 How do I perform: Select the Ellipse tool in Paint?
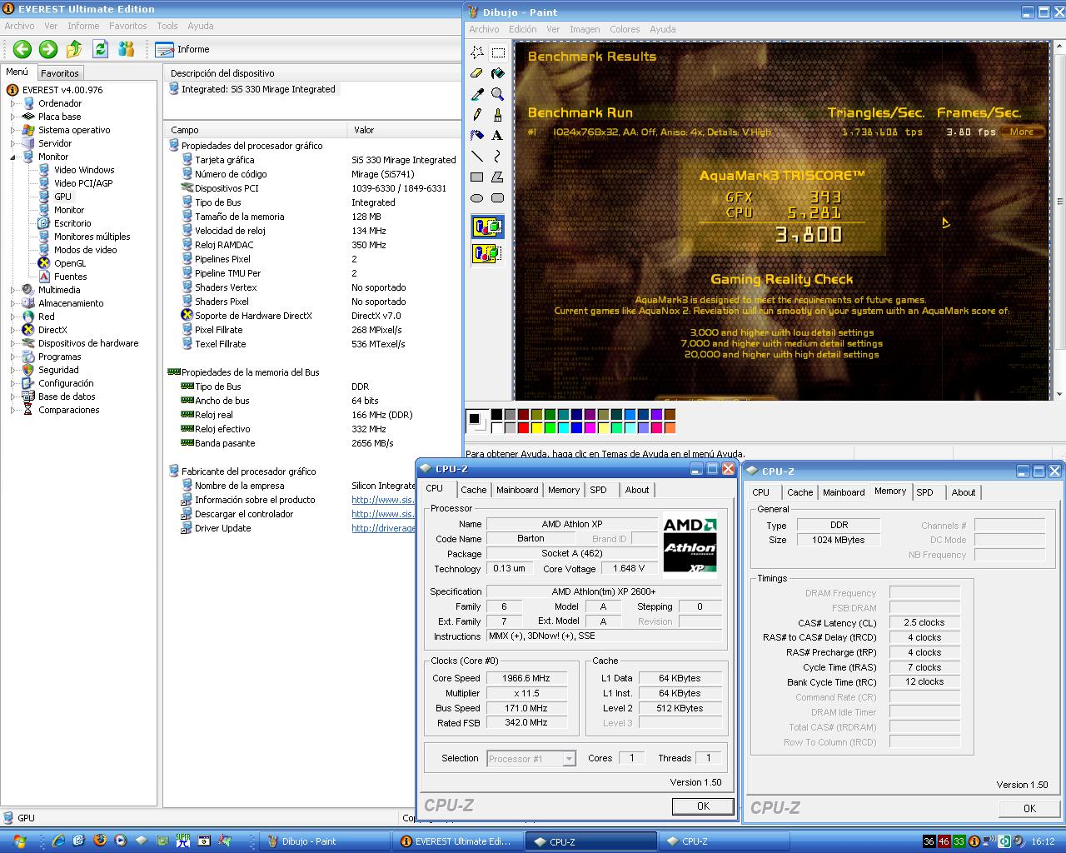pyautogui.click(x=477, y=198)
